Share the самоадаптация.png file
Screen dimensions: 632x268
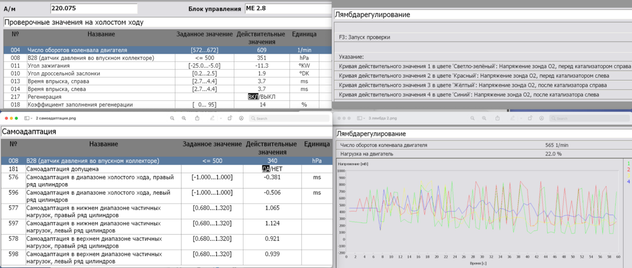click(197, 118)
